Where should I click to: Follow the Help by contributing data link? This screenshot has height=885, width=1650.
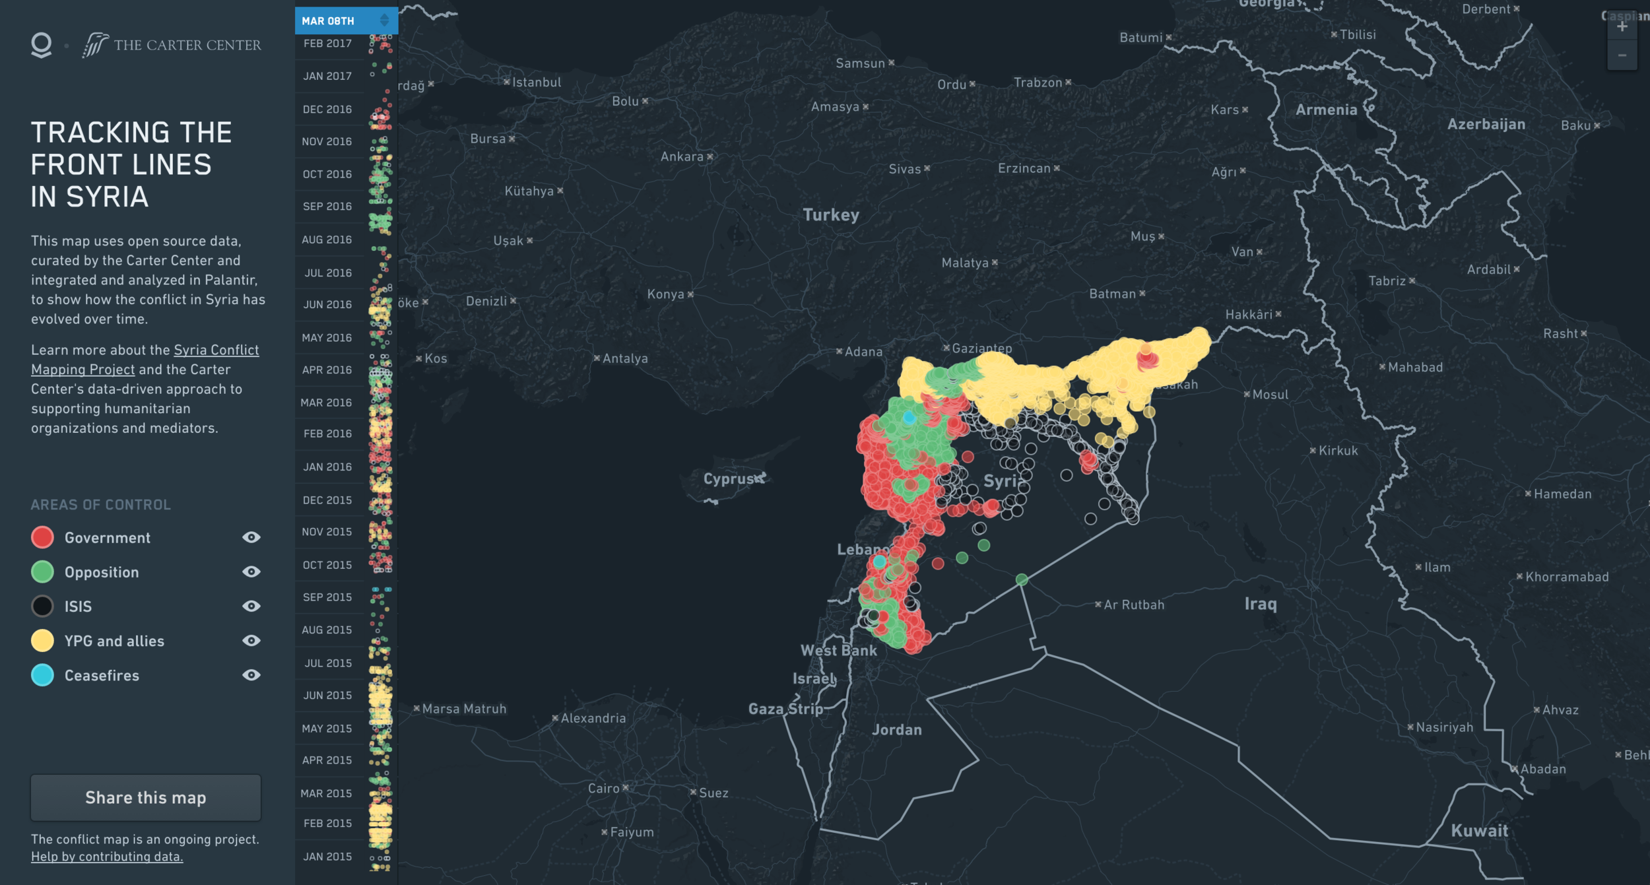click(107, 856)
